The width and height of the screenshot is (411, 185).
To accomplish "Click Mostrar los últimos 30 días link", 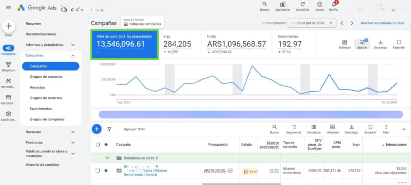I will [382, 23].
